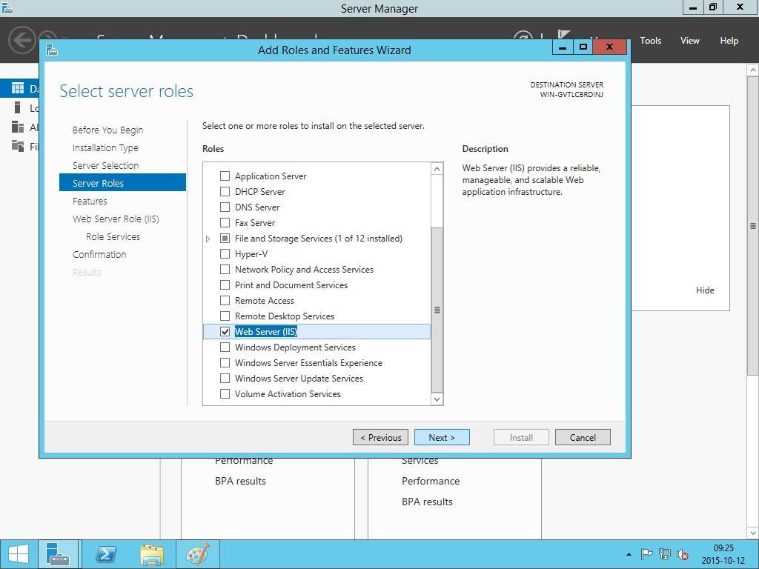
Task: Check Windows Server Update Services
Action: tap(225, 378)
